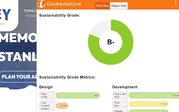This screenshot has height=112, width=179.
Task: Click the Globemallow globe logo icon
Action: (x=41, y=4)
